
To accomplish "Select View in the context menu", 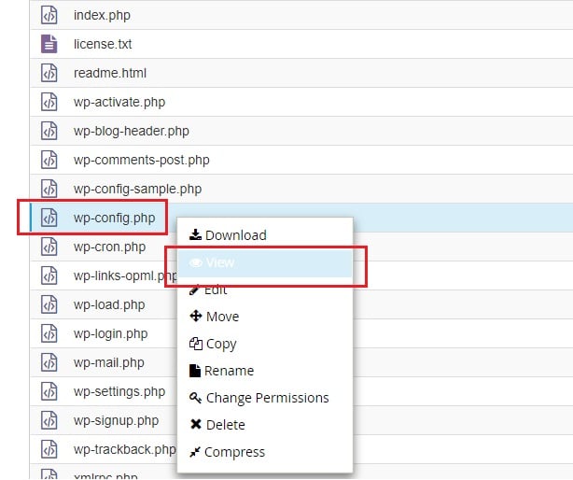I will pos(220,263).
